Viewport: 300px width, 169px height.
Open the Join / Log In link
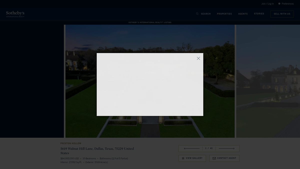pos(267,4)
